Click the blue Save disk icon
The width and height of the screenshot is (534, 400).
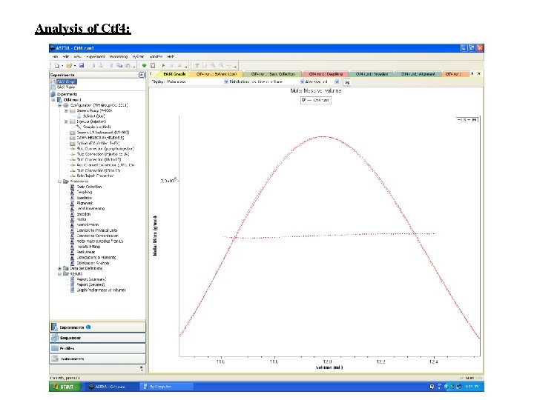click(82, 66)
